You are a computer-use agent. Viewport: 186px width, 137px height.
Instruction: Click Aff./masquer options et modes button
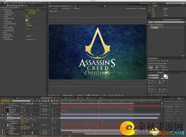click(x=30, y=136)
